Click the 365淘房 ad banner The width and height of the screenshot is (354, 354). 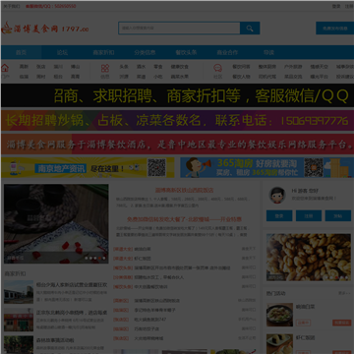pyautogui.click(x=267, y=167)
